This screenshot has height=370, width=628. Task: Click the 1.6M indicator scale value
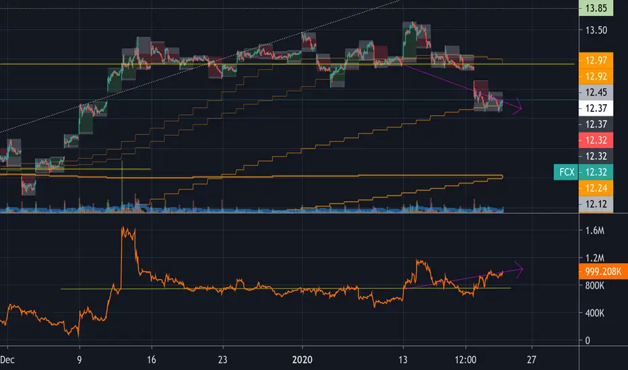pos(594,230)
